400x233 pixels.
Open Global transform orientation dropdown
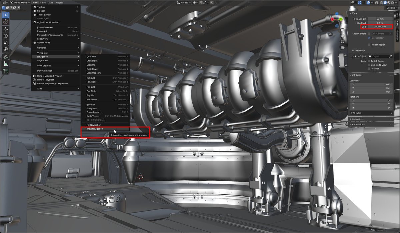[183, 2]
